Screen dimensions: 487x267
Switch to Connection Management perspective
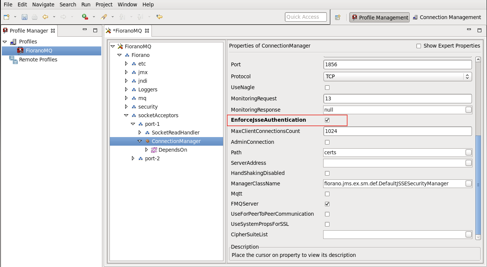pos(447,17)
